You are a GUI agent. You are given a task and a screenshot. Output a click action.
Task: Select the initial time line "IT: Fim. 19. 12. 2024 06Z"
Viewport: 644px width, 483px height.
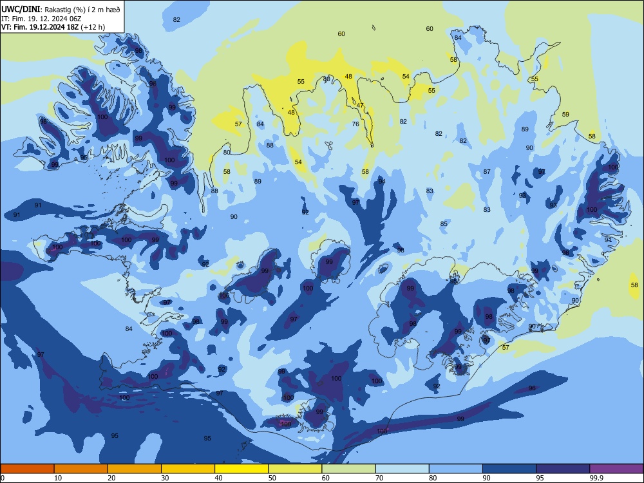tap(41, 19)
